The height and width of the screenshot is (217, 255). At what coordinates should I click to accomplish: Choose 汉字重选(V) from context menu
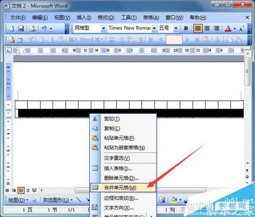[123, 158]
